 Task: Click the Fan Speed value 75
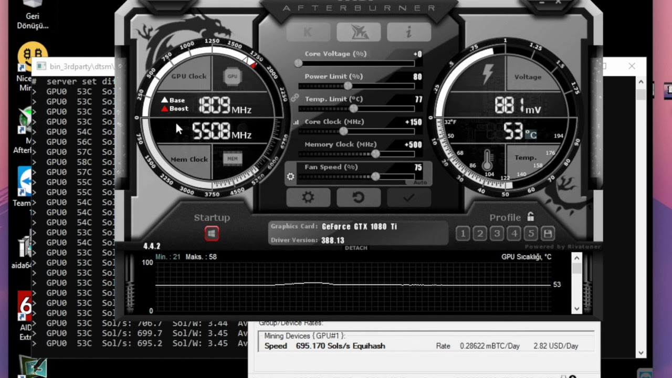(418, 167)
